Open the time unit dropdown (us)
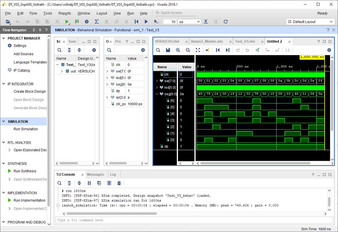The height and width of the screenshot is (232, 338). pyautogui.click(x=189, y=22)
